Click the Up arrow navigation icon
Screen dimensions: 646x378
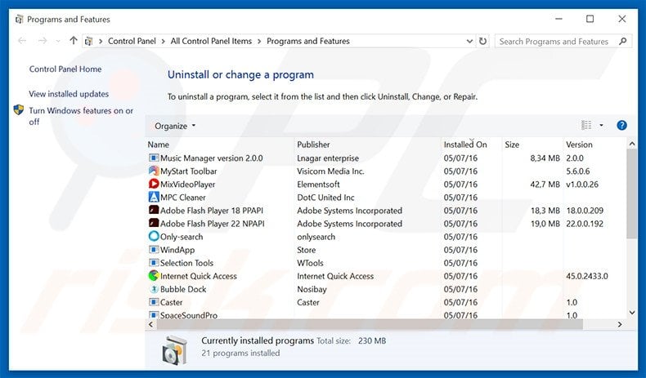click(74, 40)
